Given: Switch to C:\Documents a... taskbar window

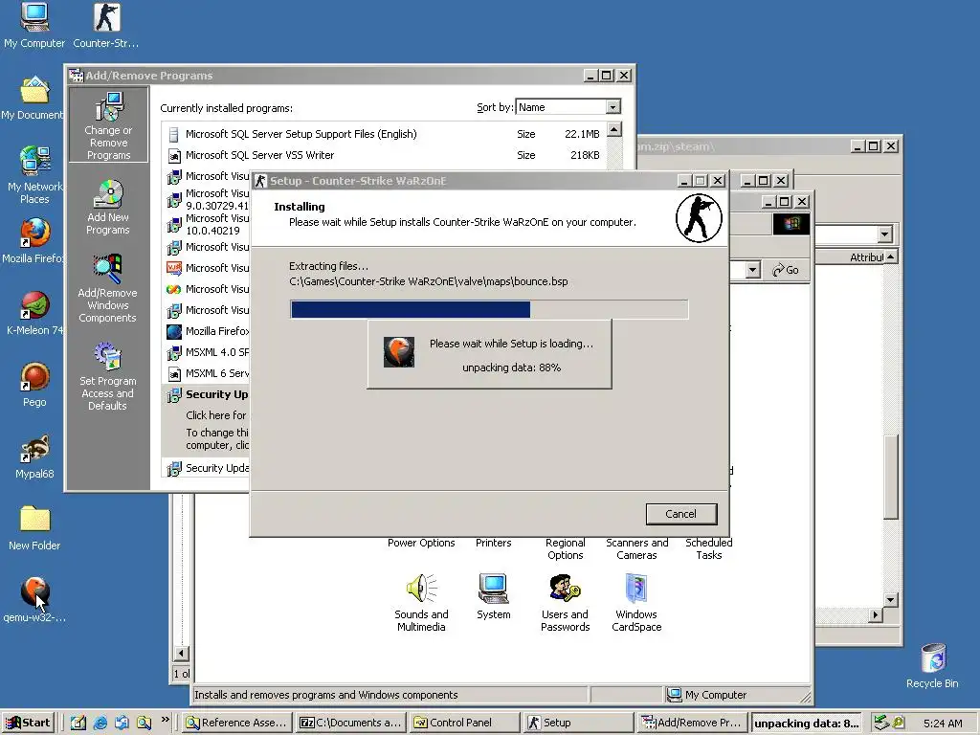Looking at the screenshot, I should pos(351,723).
